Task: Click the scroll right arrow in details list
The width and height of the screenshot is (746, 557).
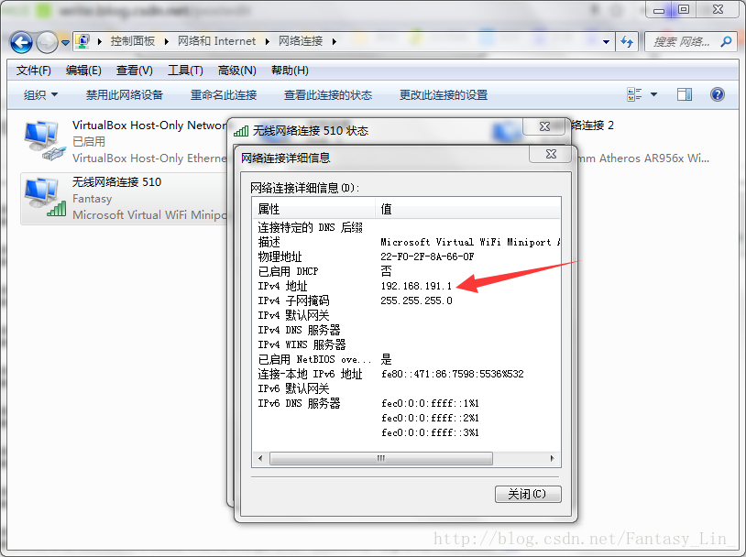Action: pyautogui.click(x=552, y=459)
